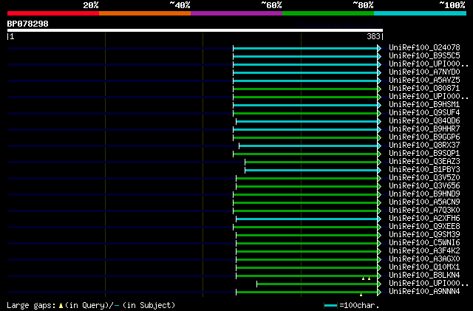
Task: Select the UniRef100_A7Q3K0 label
Action: pos(424,211)
